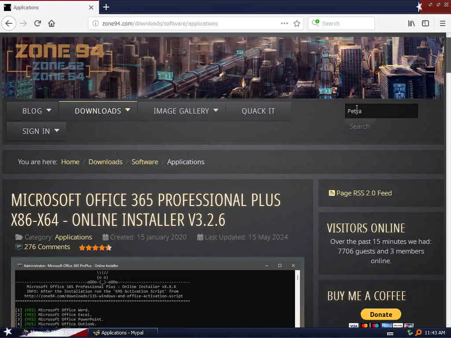Open a new tab with plus button
451x338 pixels.
point(106,7)
